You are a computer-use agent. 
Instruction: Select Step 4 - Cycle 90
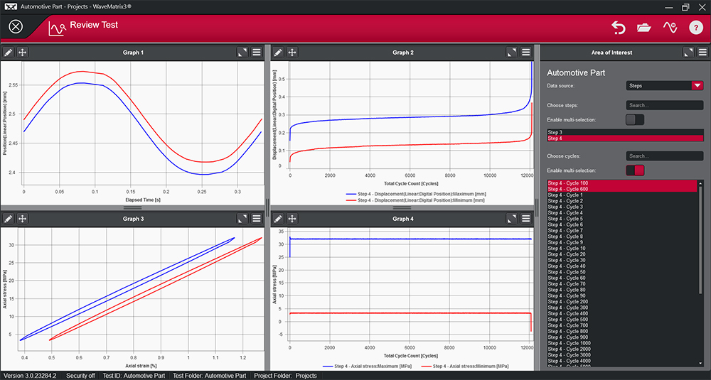tap(621, 295)
